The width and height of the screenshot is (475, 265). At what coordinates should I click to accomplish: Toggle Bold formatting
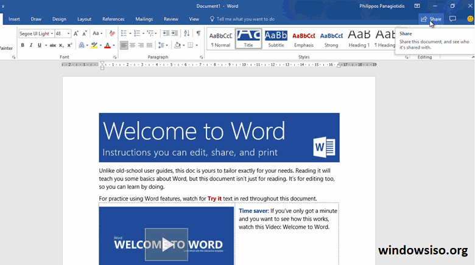point(23,45)
